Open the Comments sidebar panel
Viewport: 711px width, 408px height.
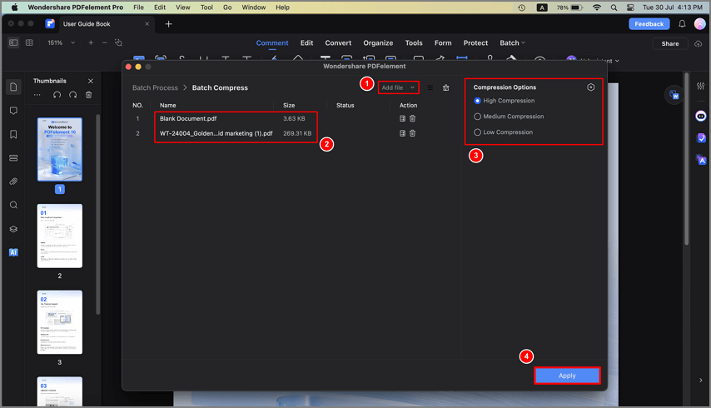click(13, 111)
